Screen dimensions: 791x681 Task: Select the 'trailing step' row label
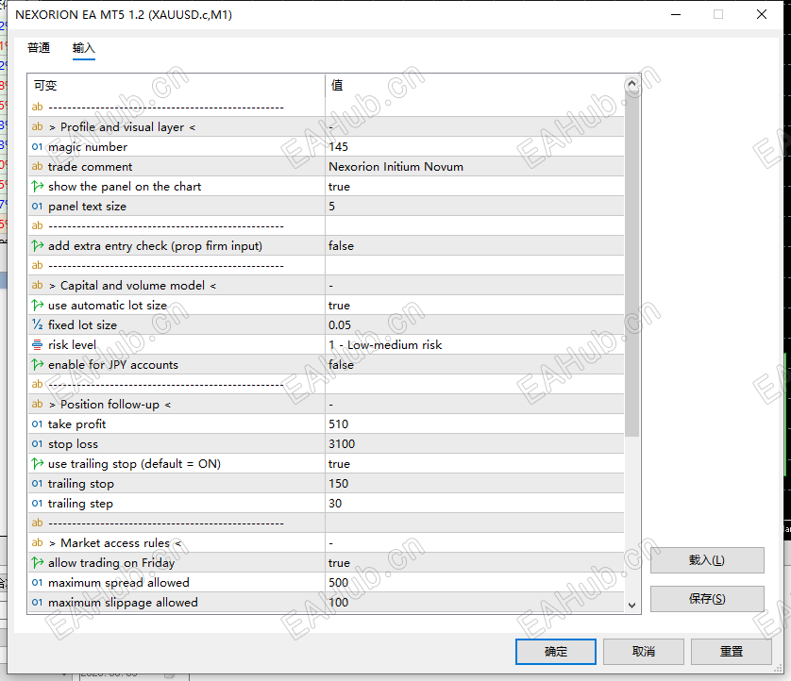(x=81, y=503)
